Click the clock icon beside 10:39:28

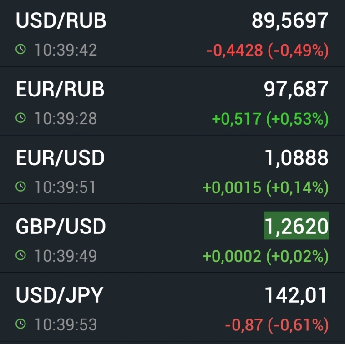point(20,118)
